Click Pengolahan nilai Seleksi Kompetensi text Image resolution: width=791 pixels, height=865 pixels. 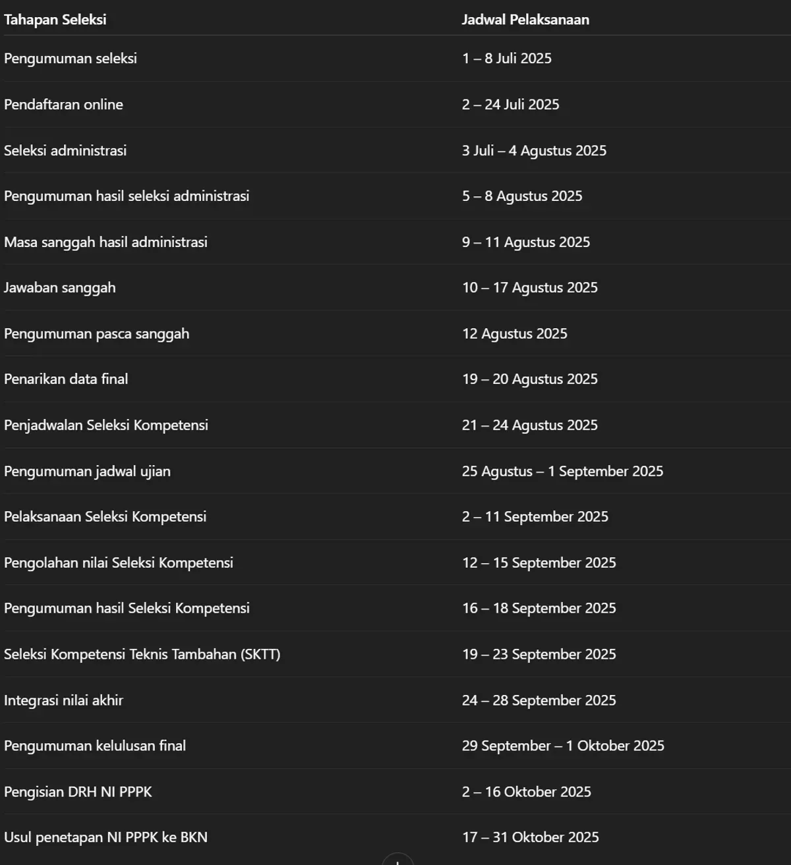click(x=119, y=563)
